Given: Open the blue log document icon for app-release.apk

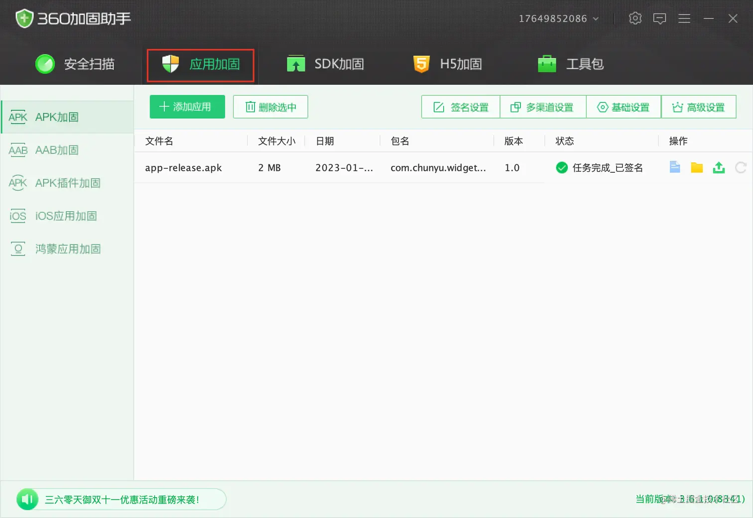Looking at the screenshot, I should click(x=675, y=167).
